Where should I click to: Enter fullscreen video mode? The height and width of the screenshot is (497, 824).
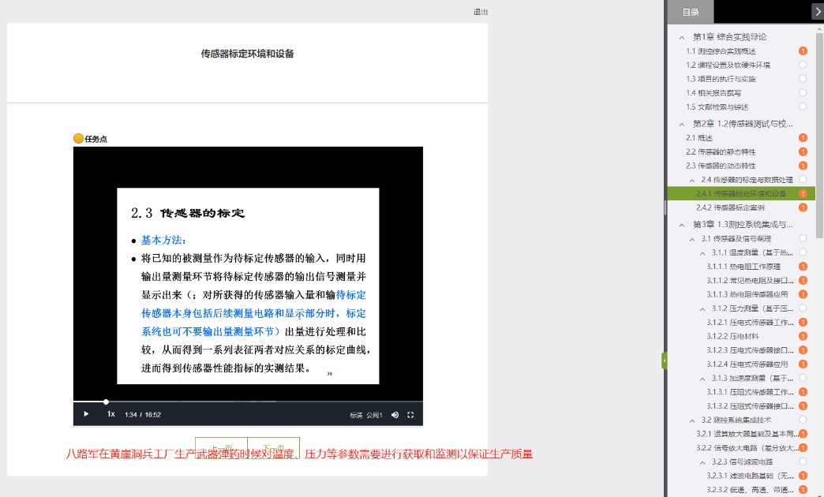click(x=410, y=414)
